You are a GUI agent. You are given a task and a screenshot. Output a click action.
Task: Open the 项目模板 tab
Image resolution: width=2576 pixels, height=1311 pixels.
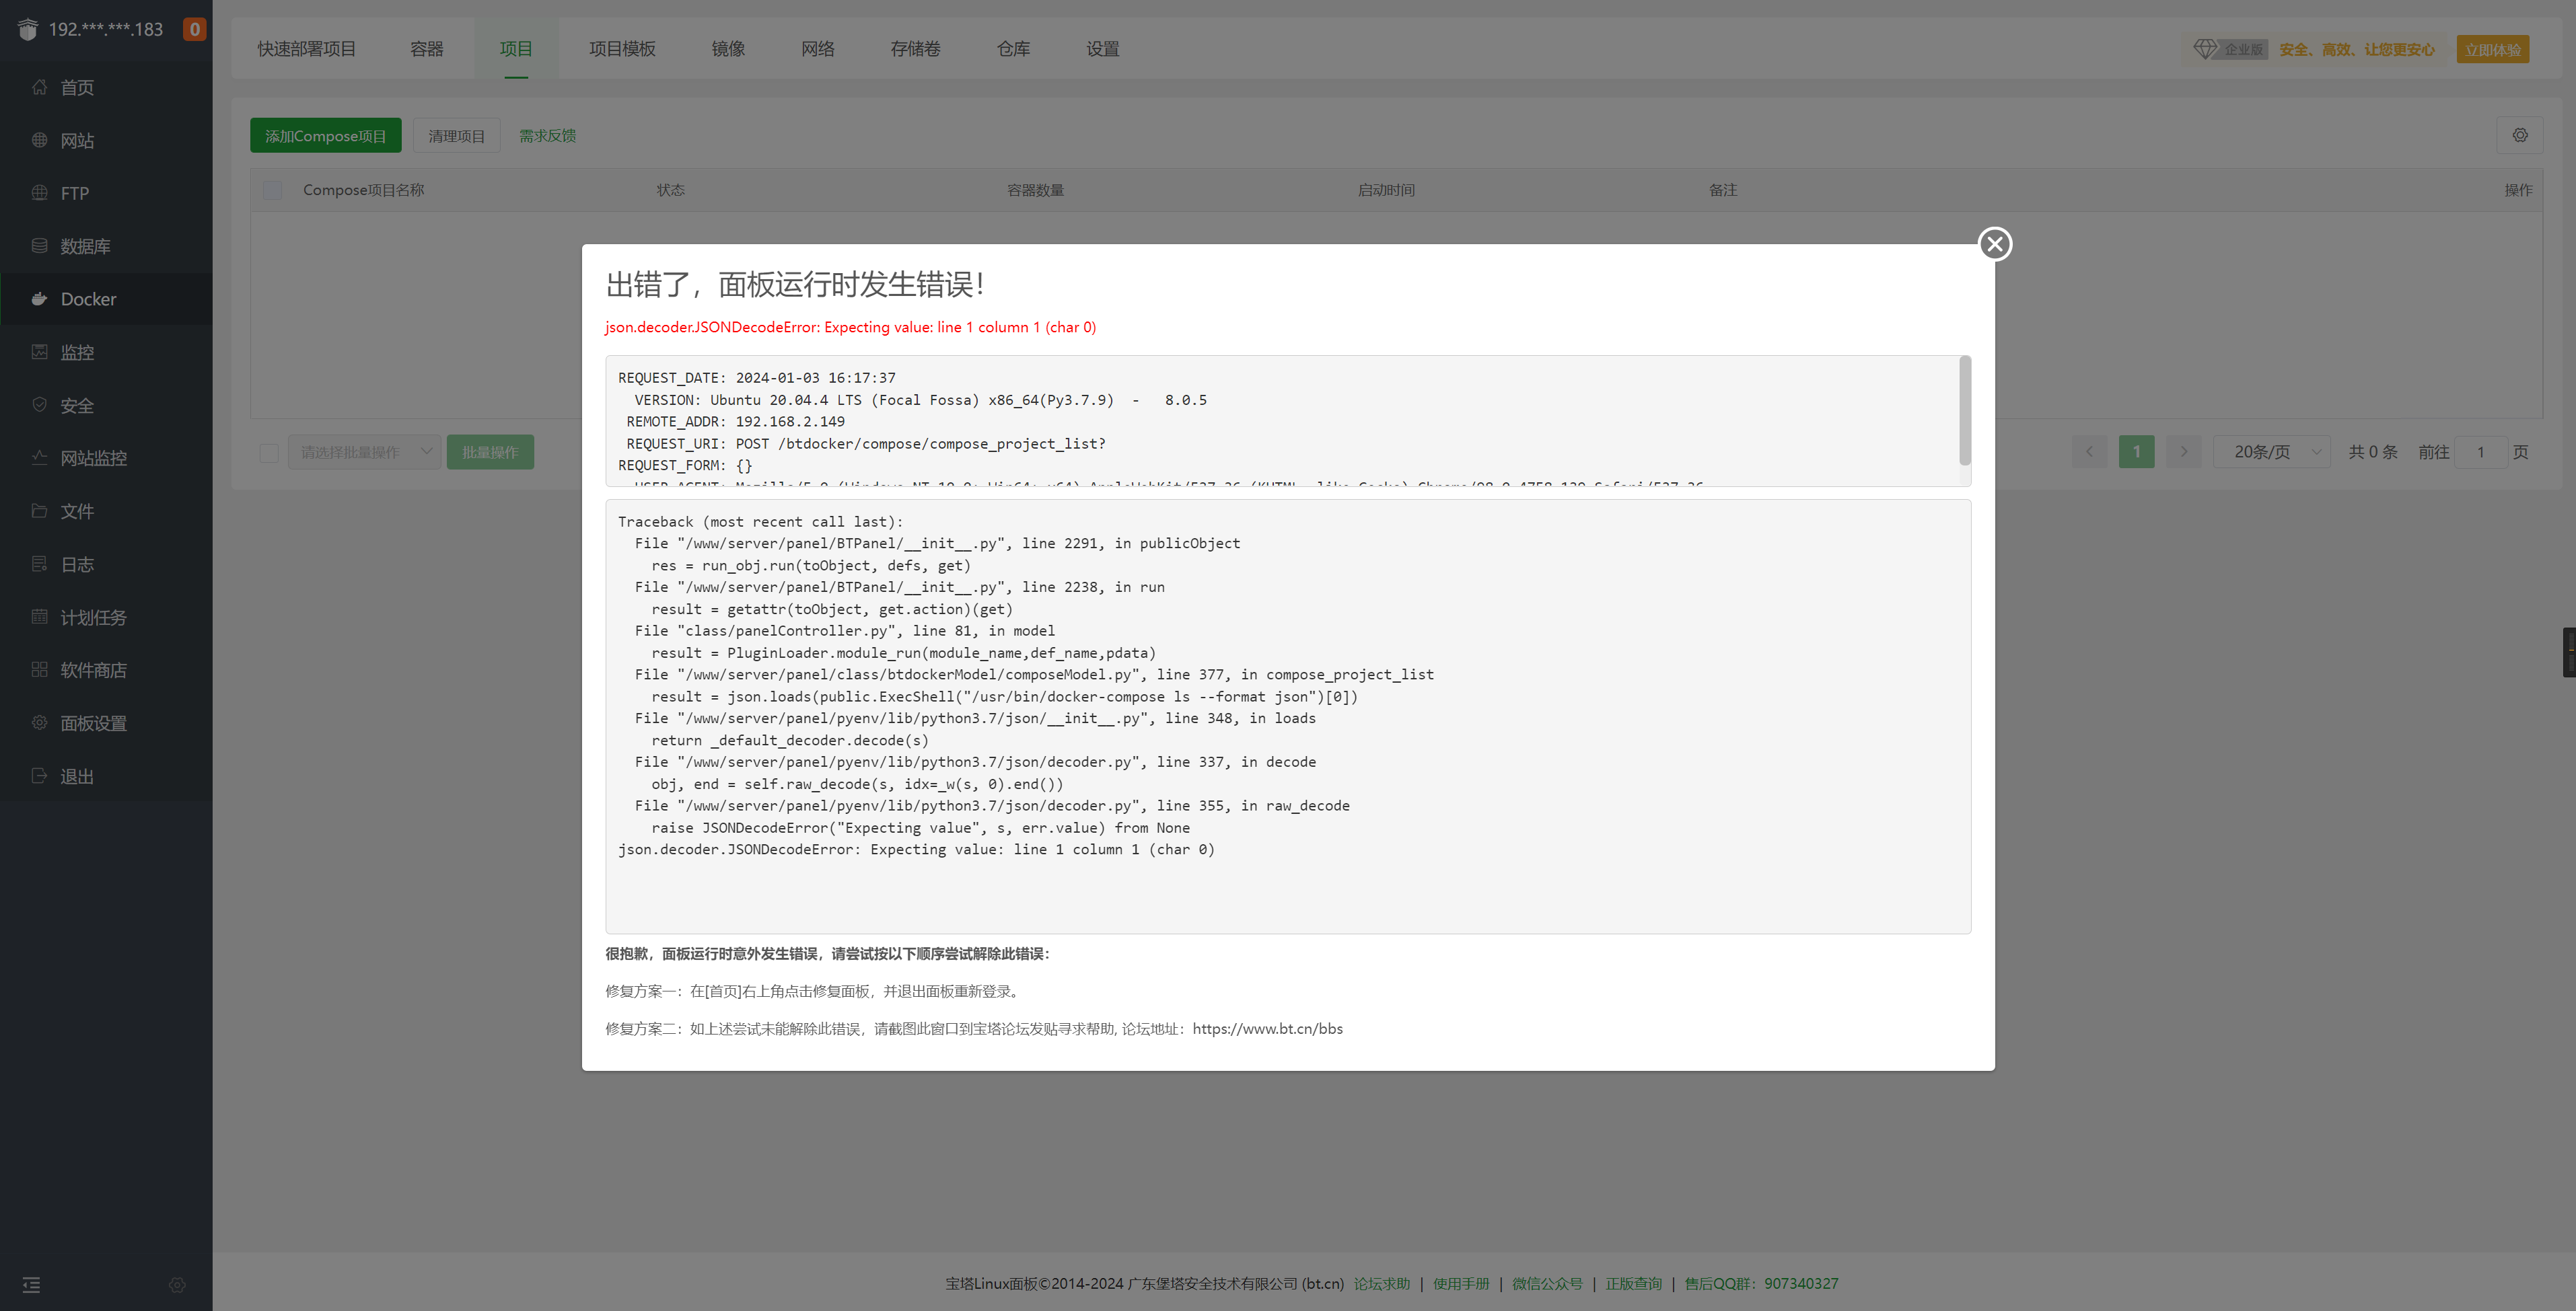pos(622,49)
